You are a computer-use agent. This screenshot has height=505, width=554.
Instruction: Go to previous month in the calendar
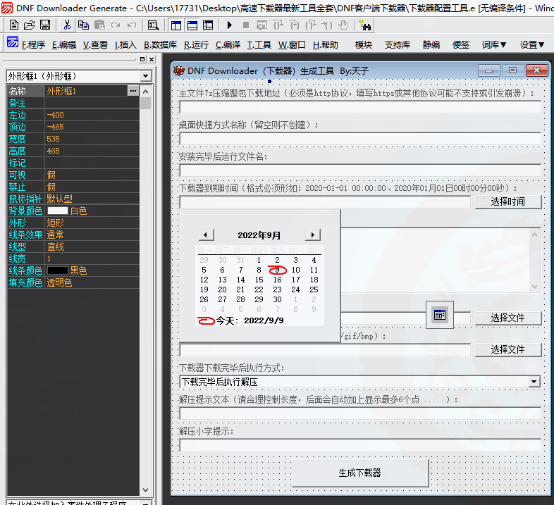tap(206, 235)
